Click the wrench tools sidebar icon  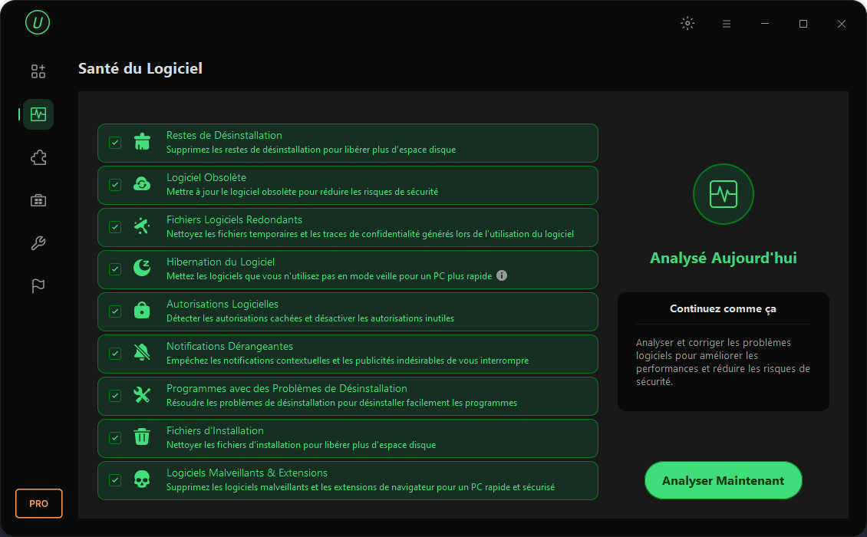click(38, 242)
